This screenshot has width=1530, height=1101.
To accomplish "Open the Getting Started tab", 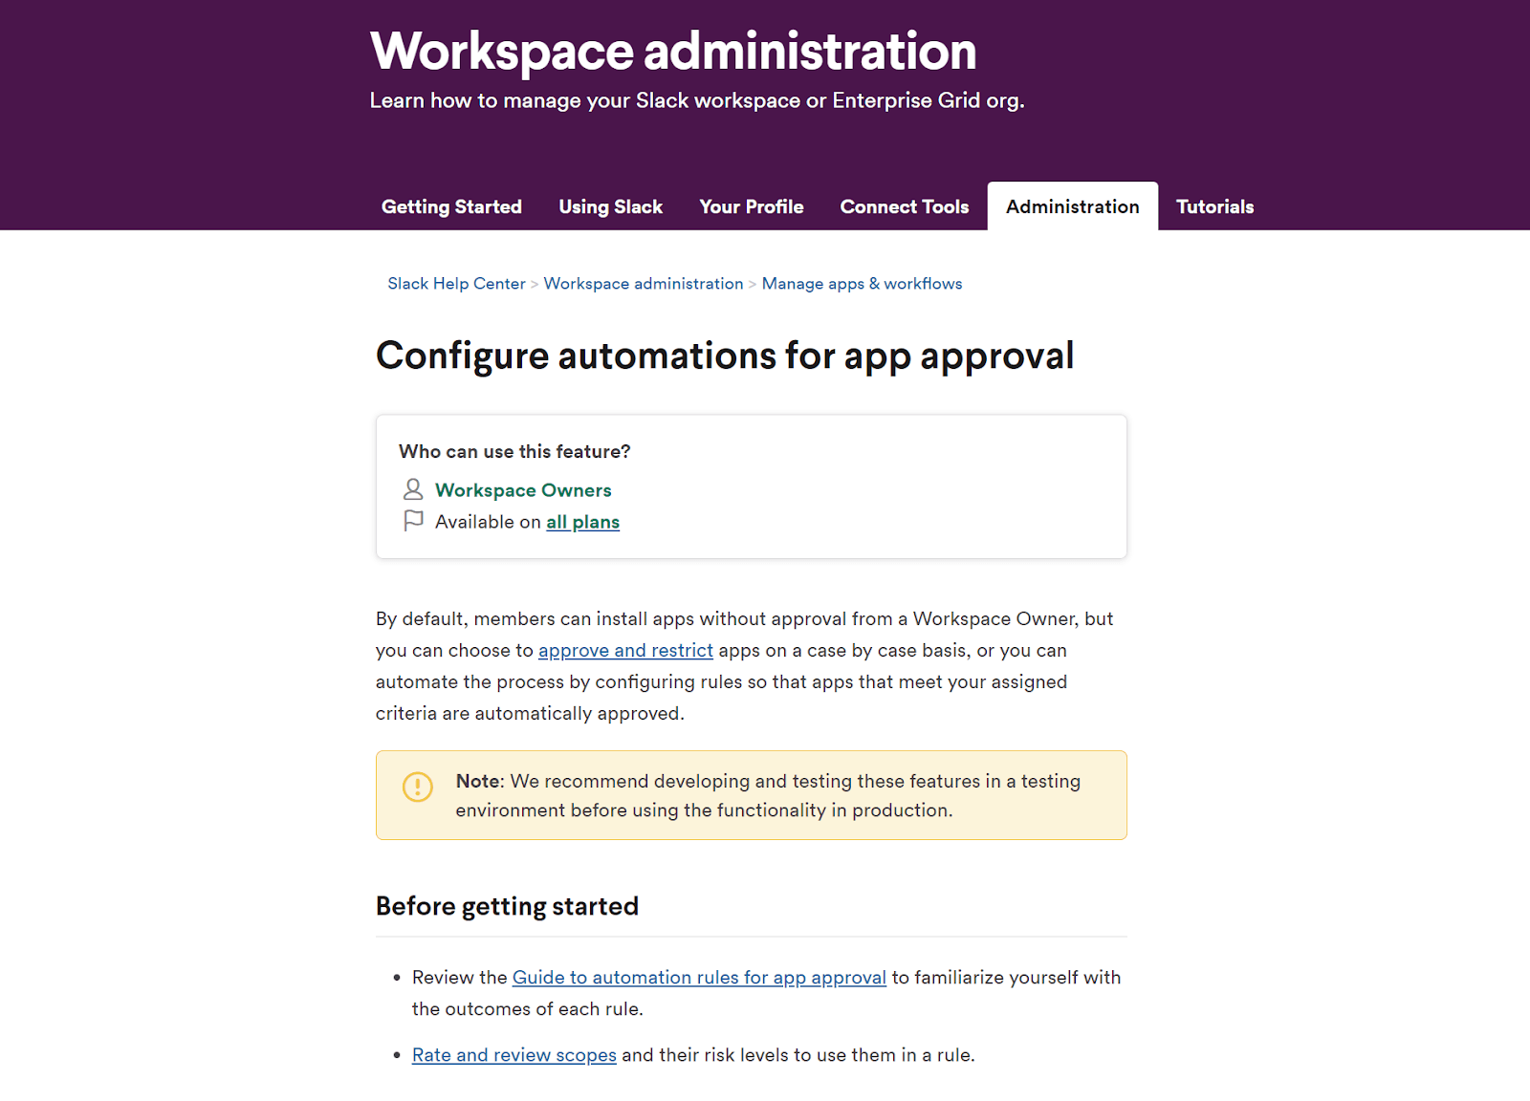I will tap(451, 206).
